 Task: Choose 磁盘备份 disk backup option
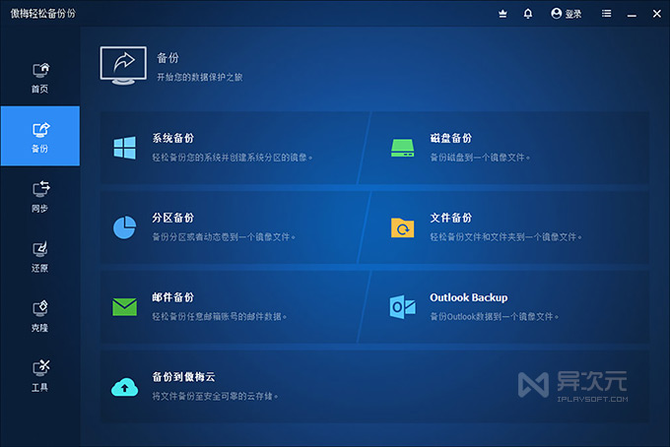click(503, 148)
